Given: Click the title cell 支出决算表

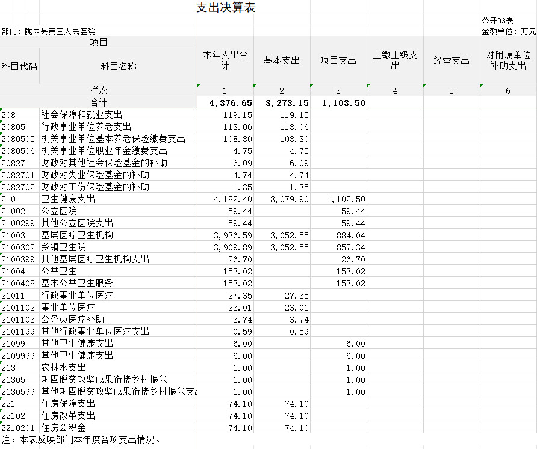Looking at the screenshot, I should click(x=226, y=8).
